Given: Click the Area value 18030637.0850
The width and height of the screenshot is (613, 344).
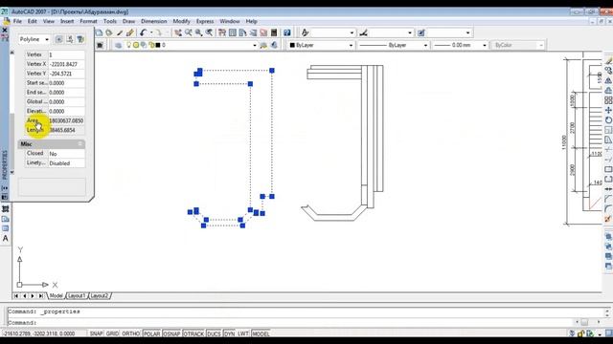Looking at the screenshot, I should (66, 121).
